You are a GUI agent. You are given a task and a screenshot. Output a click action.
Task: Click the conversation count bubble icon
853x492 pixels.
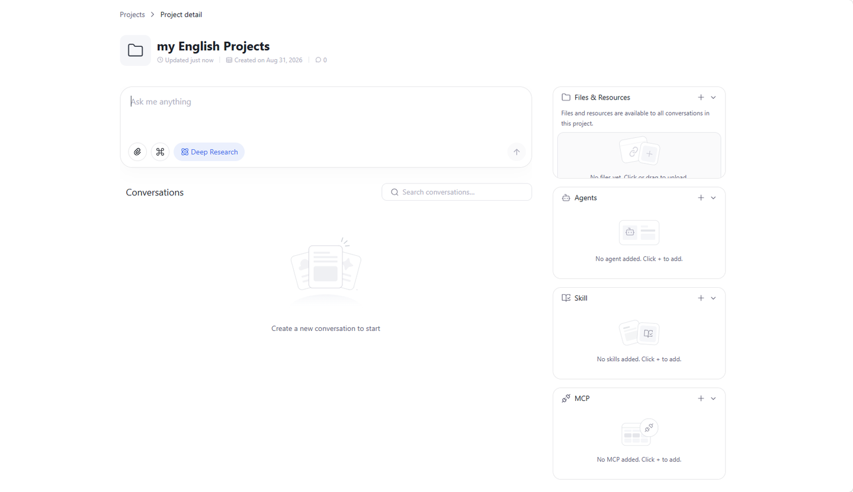(x=318, y=60)
